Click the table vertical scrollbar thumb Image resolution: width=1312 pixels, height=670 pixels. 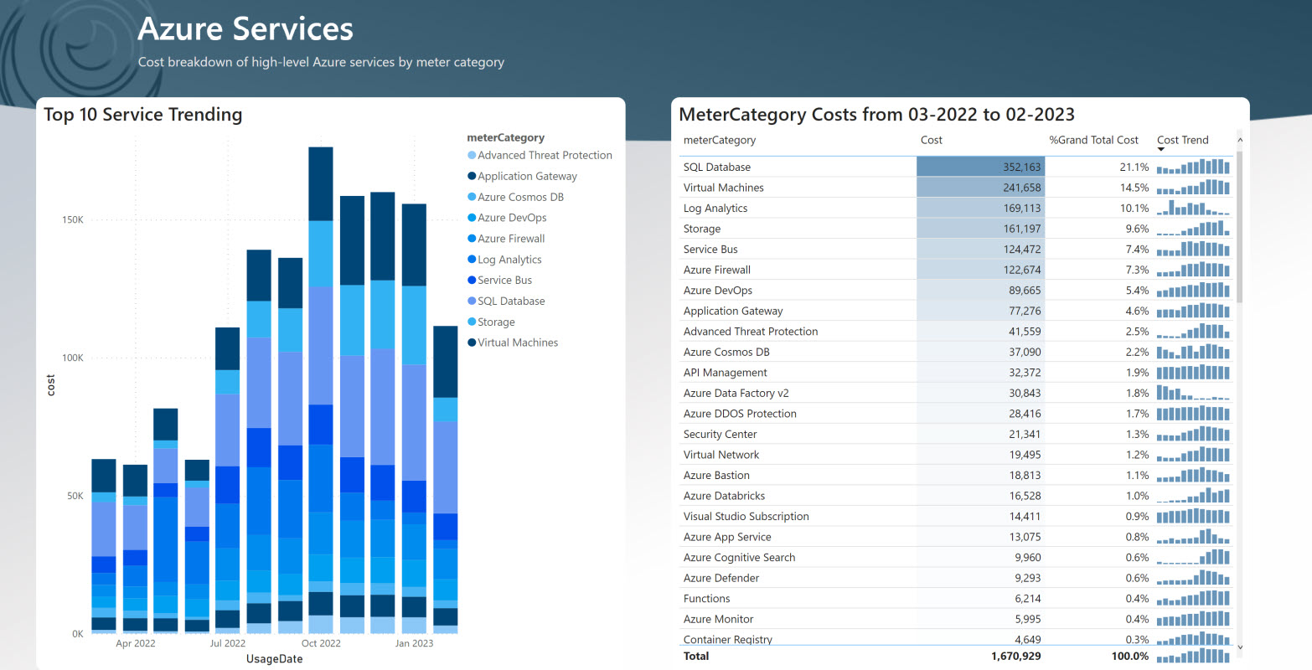(x=1240, y=226)
